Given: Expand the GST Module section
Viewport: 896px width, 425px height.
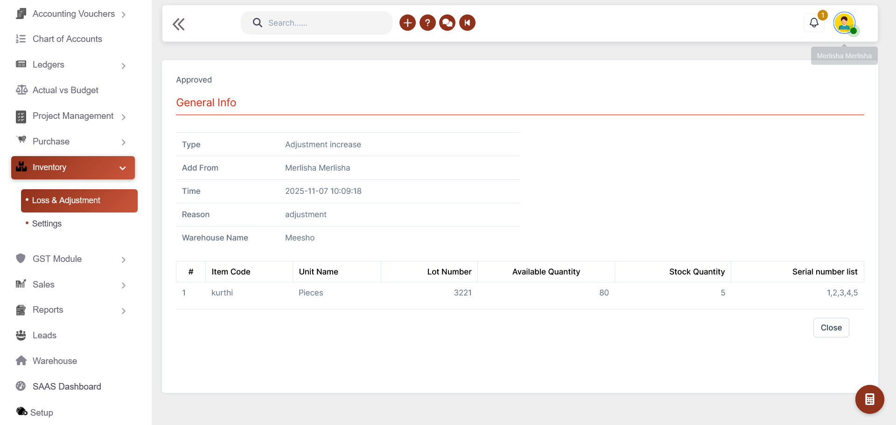Looking at the screenshot, I should coord(124,260).
